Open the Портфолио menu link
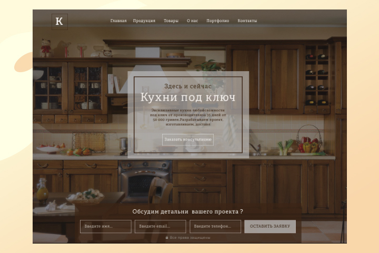This screenshot has height=253, width=379. pyautogui.click(x=218, y=21)
